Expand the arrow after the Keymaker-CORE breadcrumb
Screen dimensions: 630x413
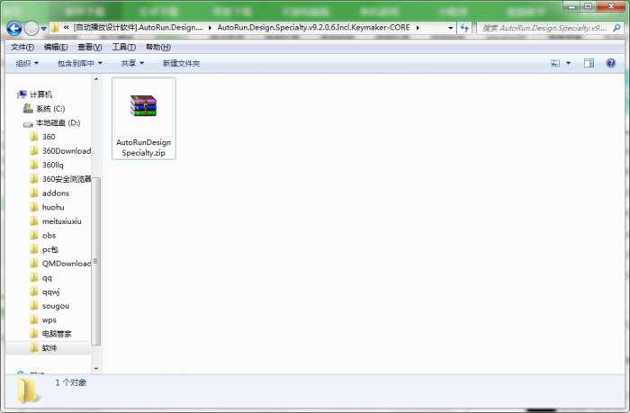point(418,28)
